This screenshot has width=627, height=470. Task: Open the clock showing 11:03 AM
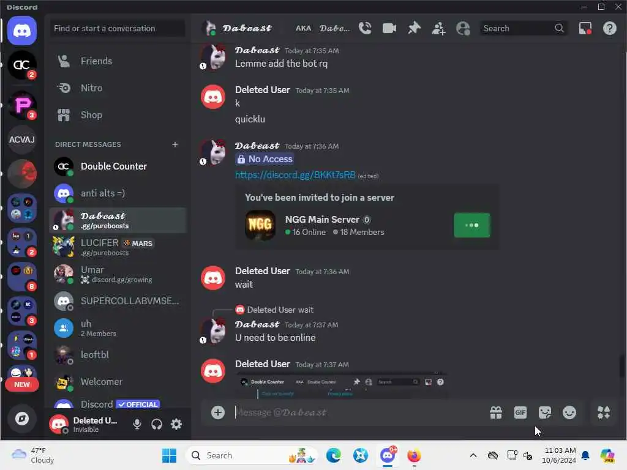(560, 455)
